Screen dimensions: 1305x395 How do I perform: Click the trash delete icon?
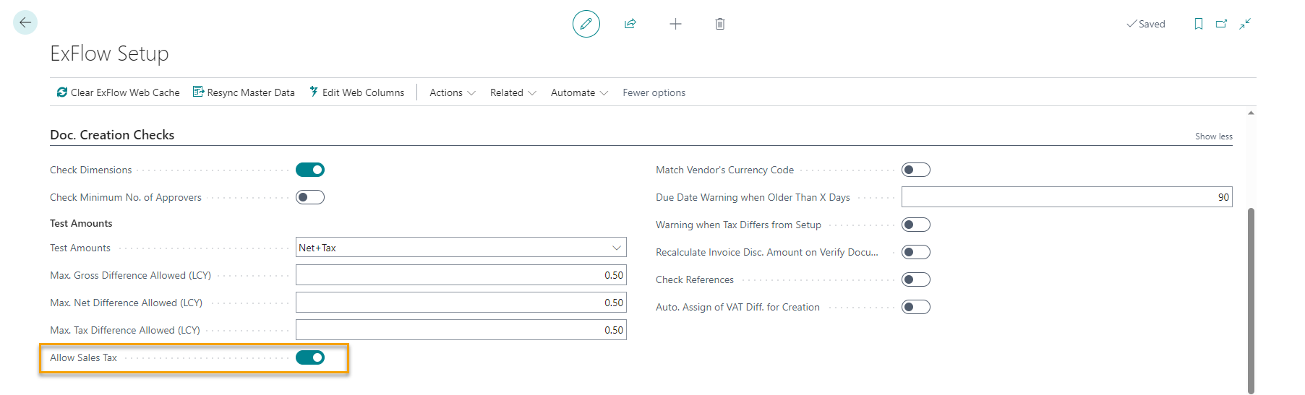tap(720, 24)
